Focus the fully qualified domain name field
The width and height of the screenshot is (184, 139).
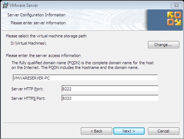click(x=85, y=78)
